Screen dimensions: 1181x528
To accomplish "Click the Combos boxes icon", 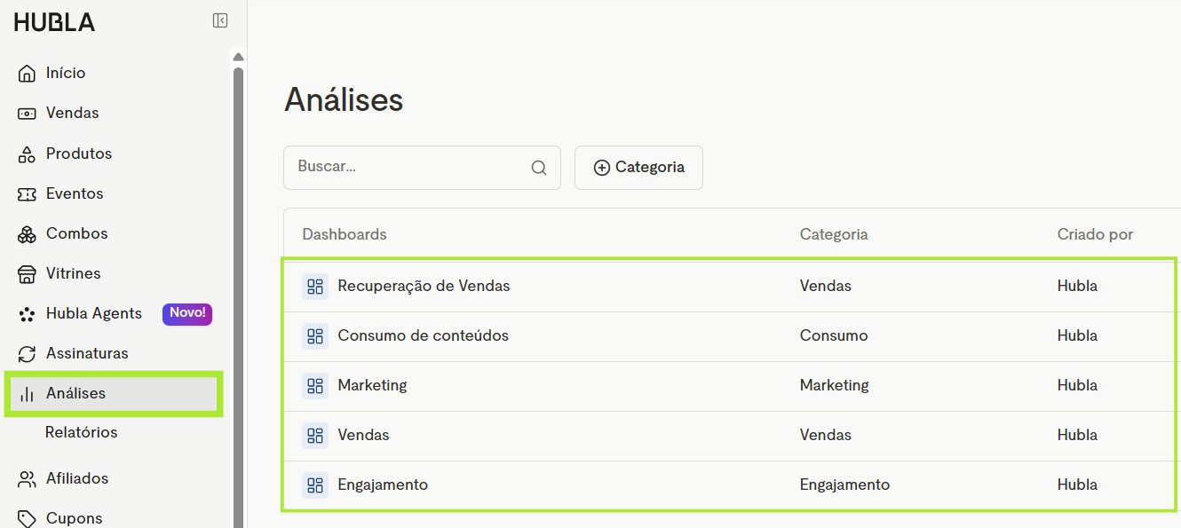I will 27,234.
